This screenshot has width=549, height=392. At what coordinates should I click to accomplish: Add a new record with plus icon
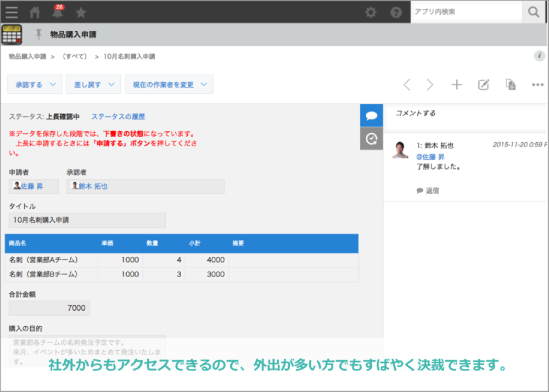point(457,85)
